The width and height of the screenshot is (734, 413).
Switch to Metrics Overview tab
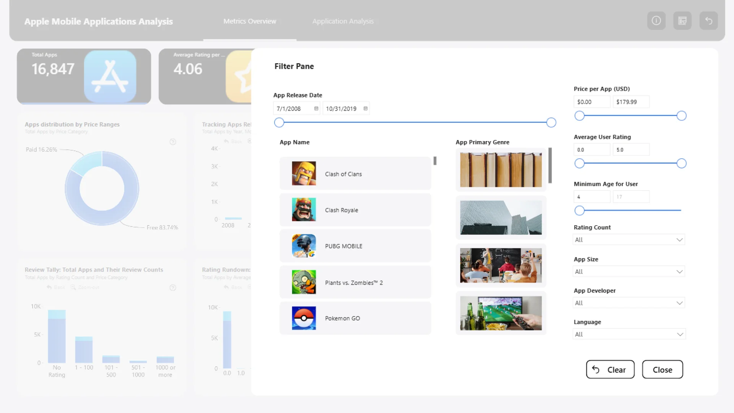250,21
